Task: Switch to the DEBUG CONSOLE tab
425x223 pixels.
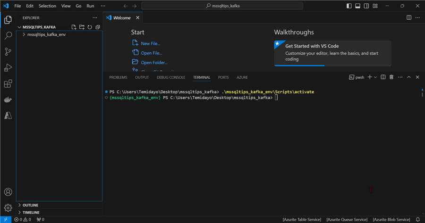Action: 171,77
